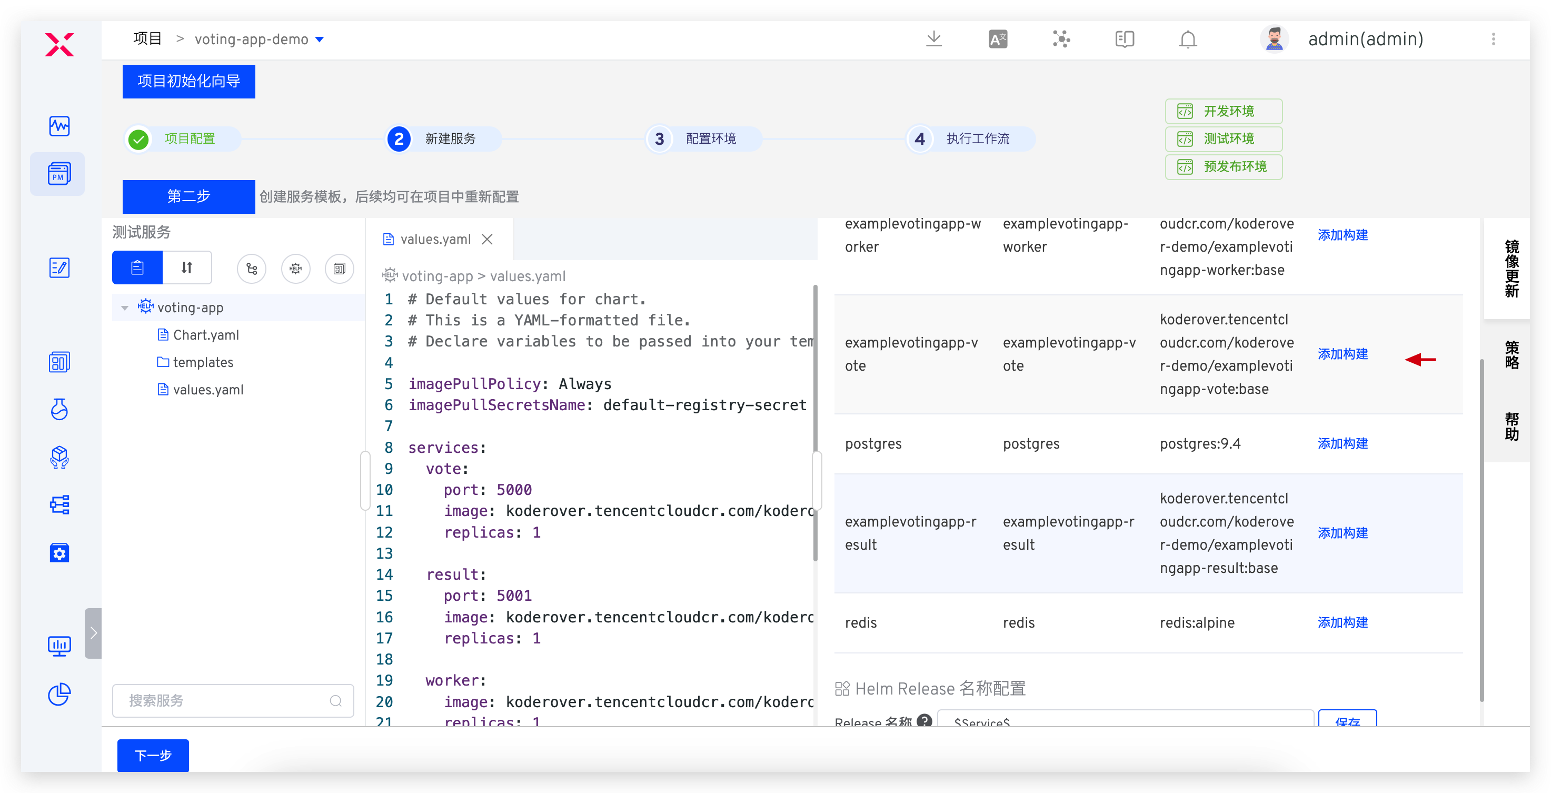
Task: Click the 开发环境 environment tag
Action: coord(1224,112)
